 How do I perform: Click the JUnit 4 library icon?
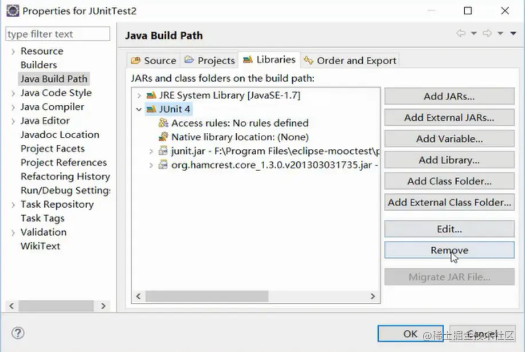[151, 109]
